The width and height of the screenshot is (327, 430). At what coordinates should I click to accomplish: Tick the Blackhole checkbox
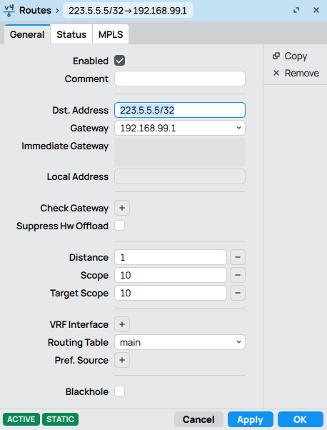pyautogui.click(x=120, y=391)
